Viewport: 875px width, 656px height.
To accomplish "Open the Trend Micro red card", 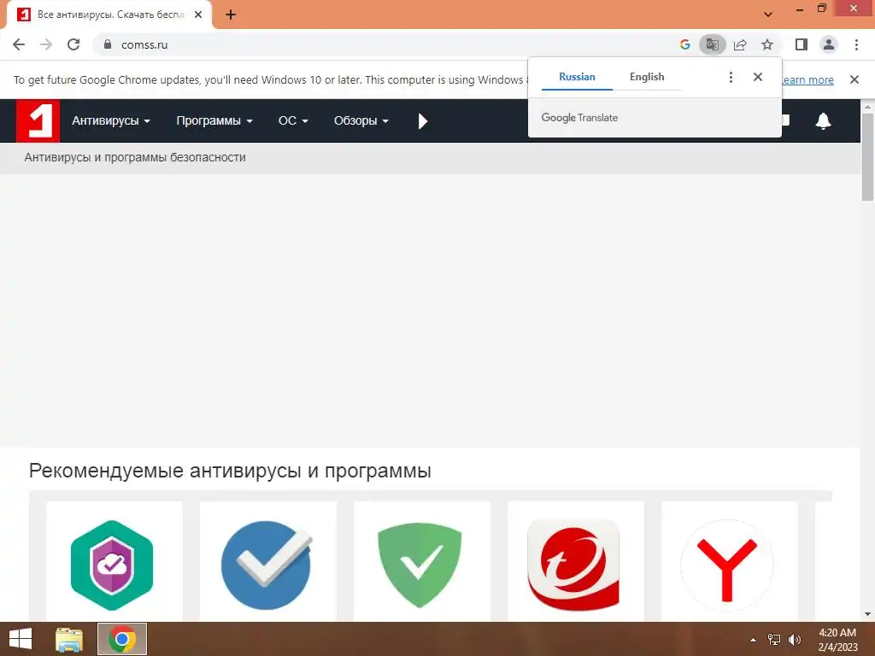I will tap(576, 561).
